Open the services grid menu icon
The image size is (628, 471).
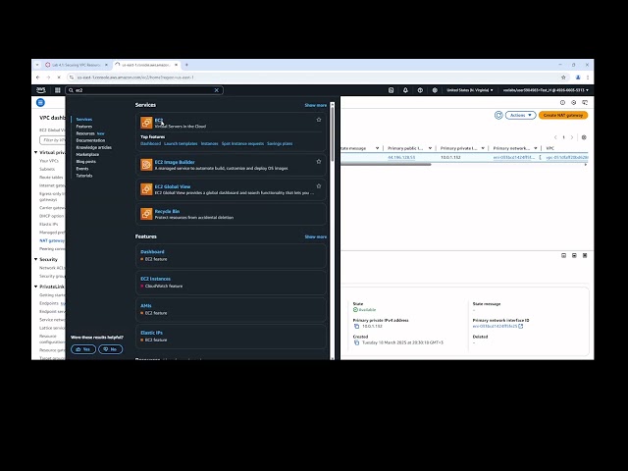tap(58, 90)
